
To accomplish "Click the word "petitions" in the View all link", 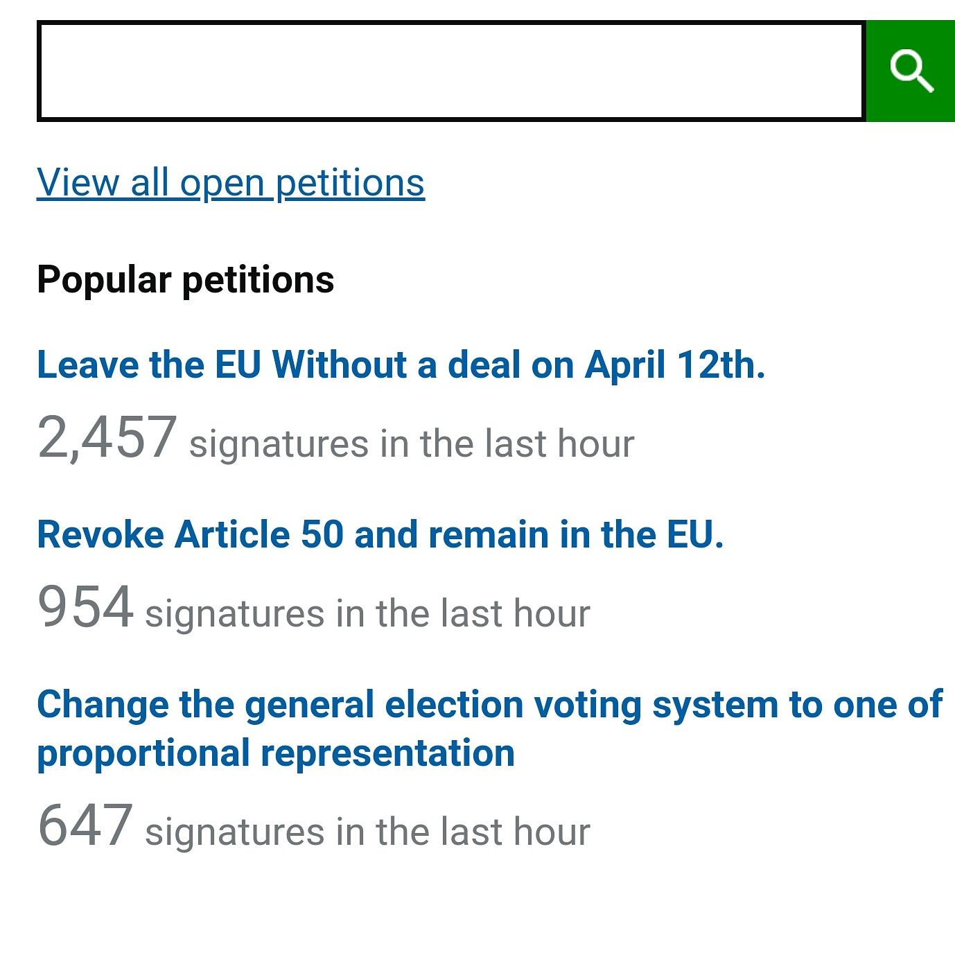I will click(350, 183).
